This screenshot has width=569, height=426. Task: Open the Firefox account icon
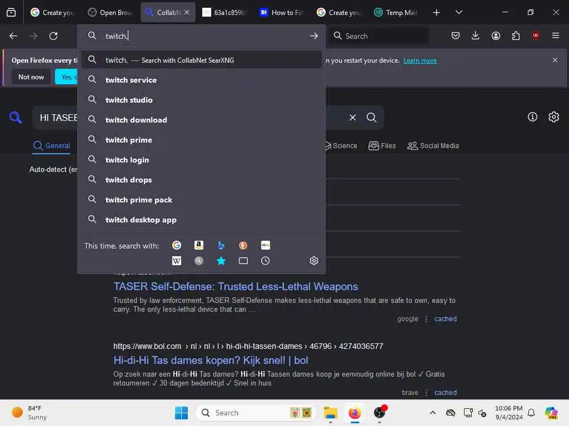click(x=496, y=35)
